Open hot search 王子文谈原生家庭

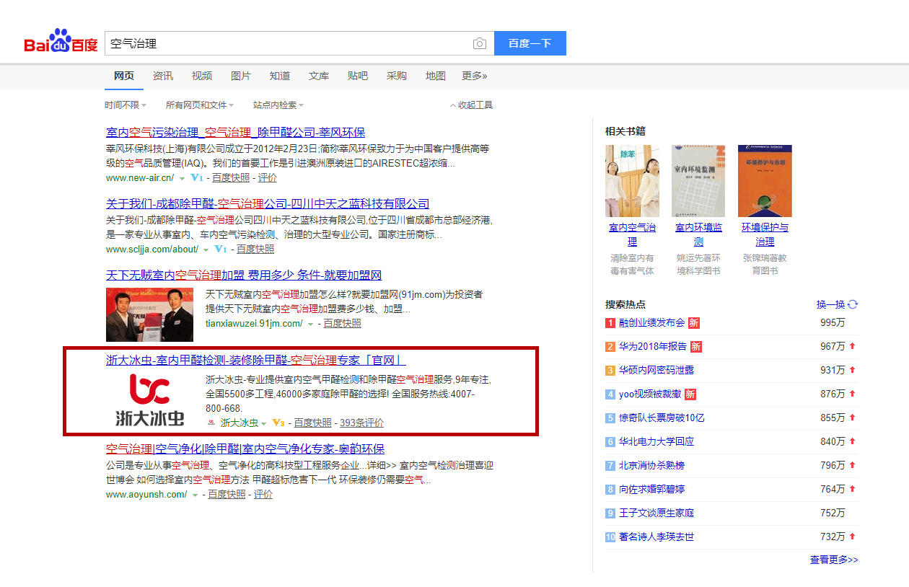point(656,513)
